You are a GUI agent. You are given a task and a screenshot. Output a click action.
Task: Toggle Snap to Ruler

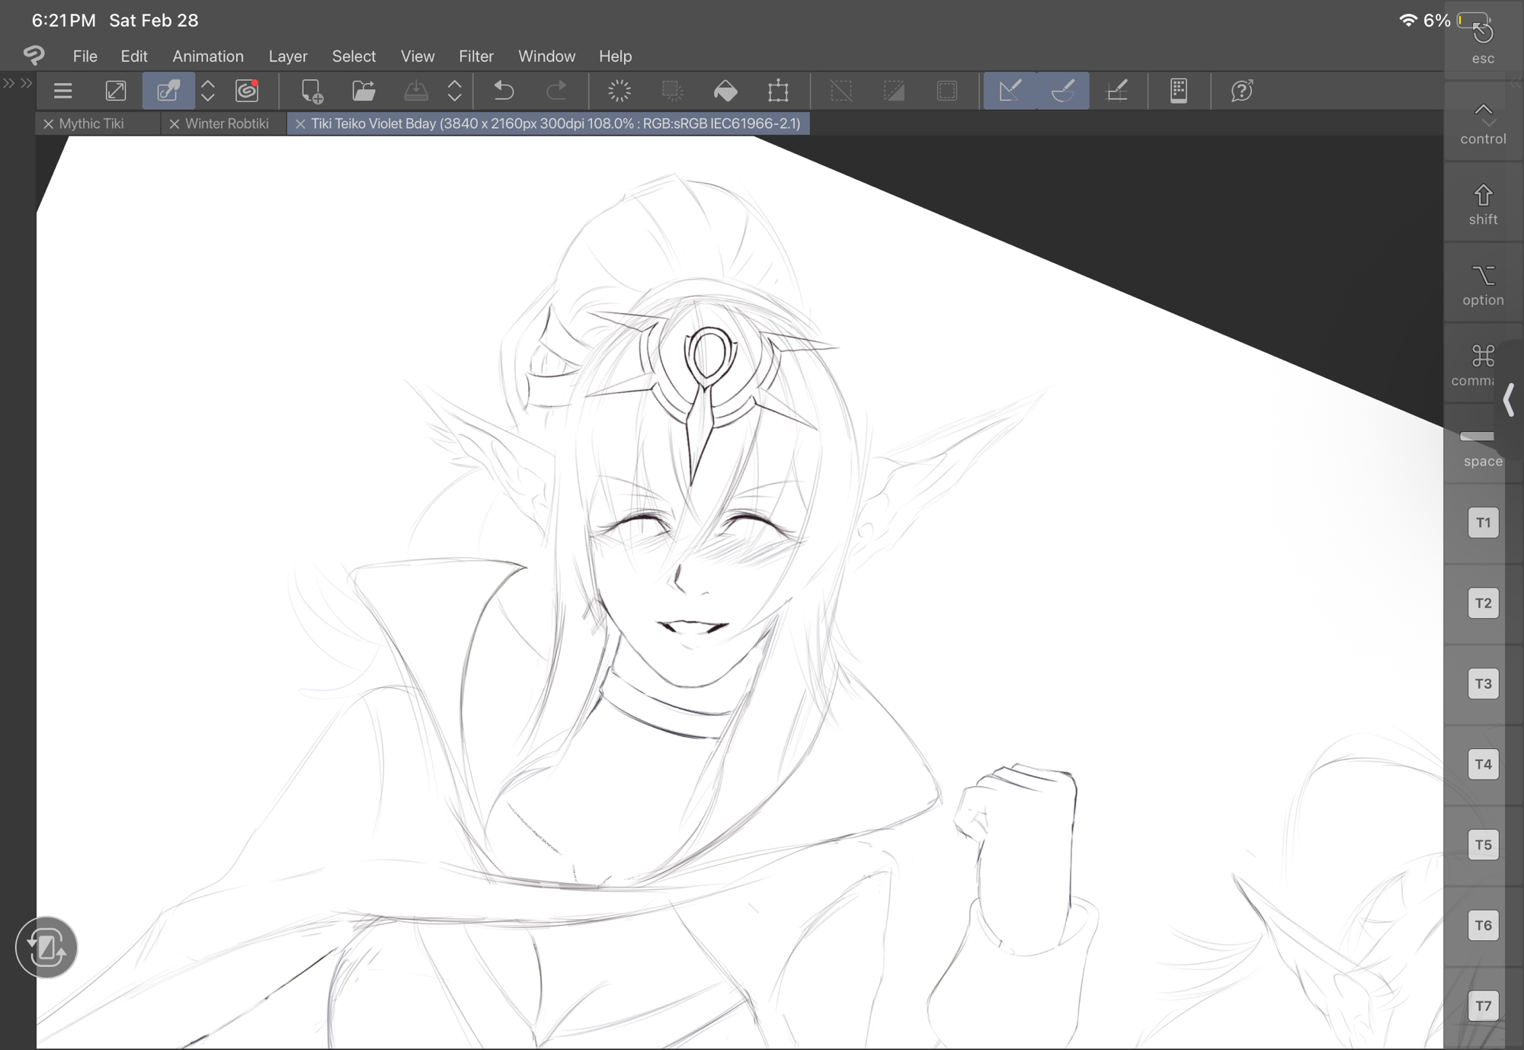1010,91
